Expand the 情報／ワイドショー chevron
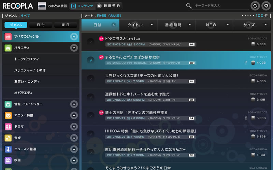Viewport: 273px width, 170px height. [x=74, y=104]
